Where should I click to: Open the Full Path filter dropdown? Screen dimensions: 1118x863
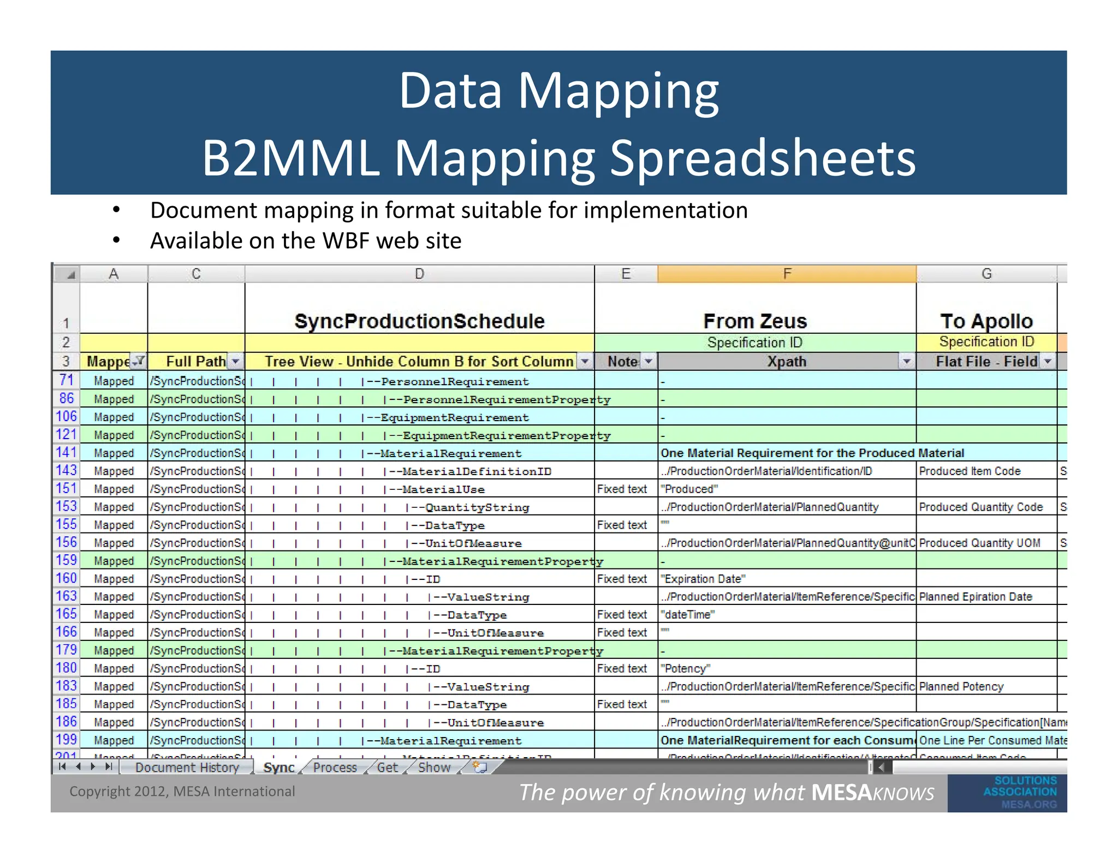235,361
